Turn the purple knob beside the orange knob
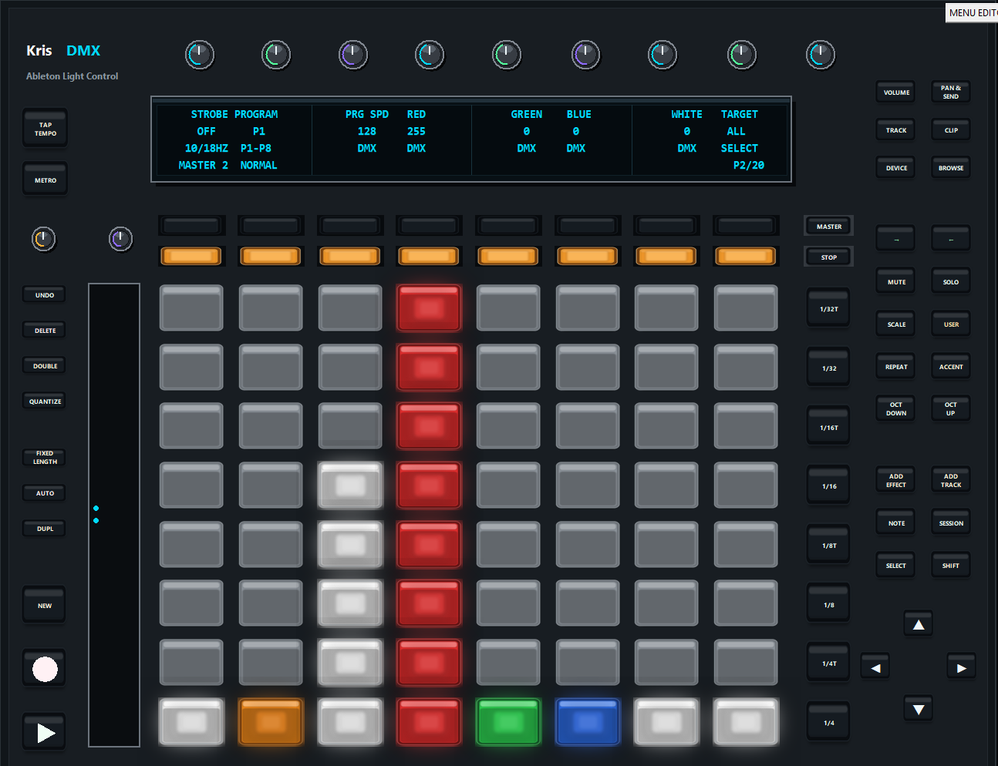998x766 pixels. [120, 239]
